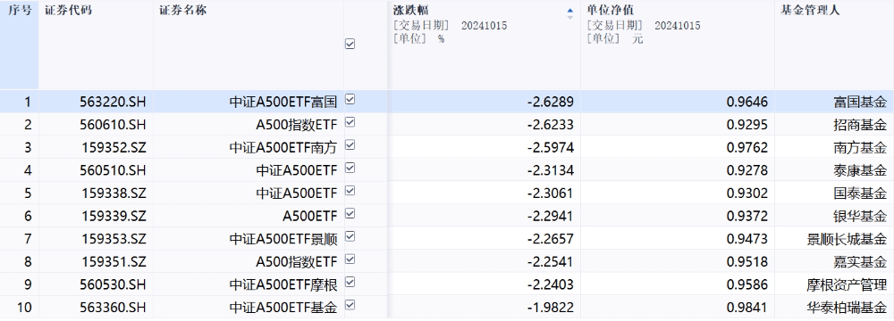Click net value 0.9372
This screenshot has height=321, width=894.
pyautogui.click(x=746, y=217)
